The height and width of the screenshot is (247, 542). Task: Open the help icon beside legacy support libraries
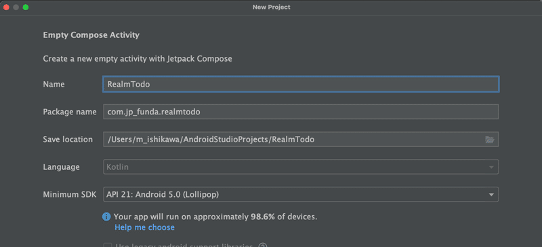[x=263, y=246]
